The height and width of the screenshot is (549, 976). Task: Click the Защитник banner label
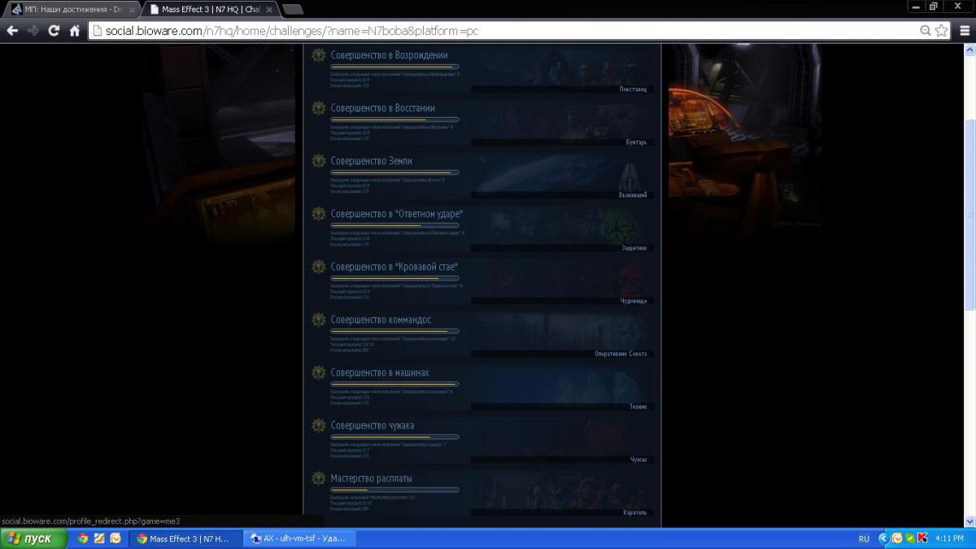(x=634, y=248)
